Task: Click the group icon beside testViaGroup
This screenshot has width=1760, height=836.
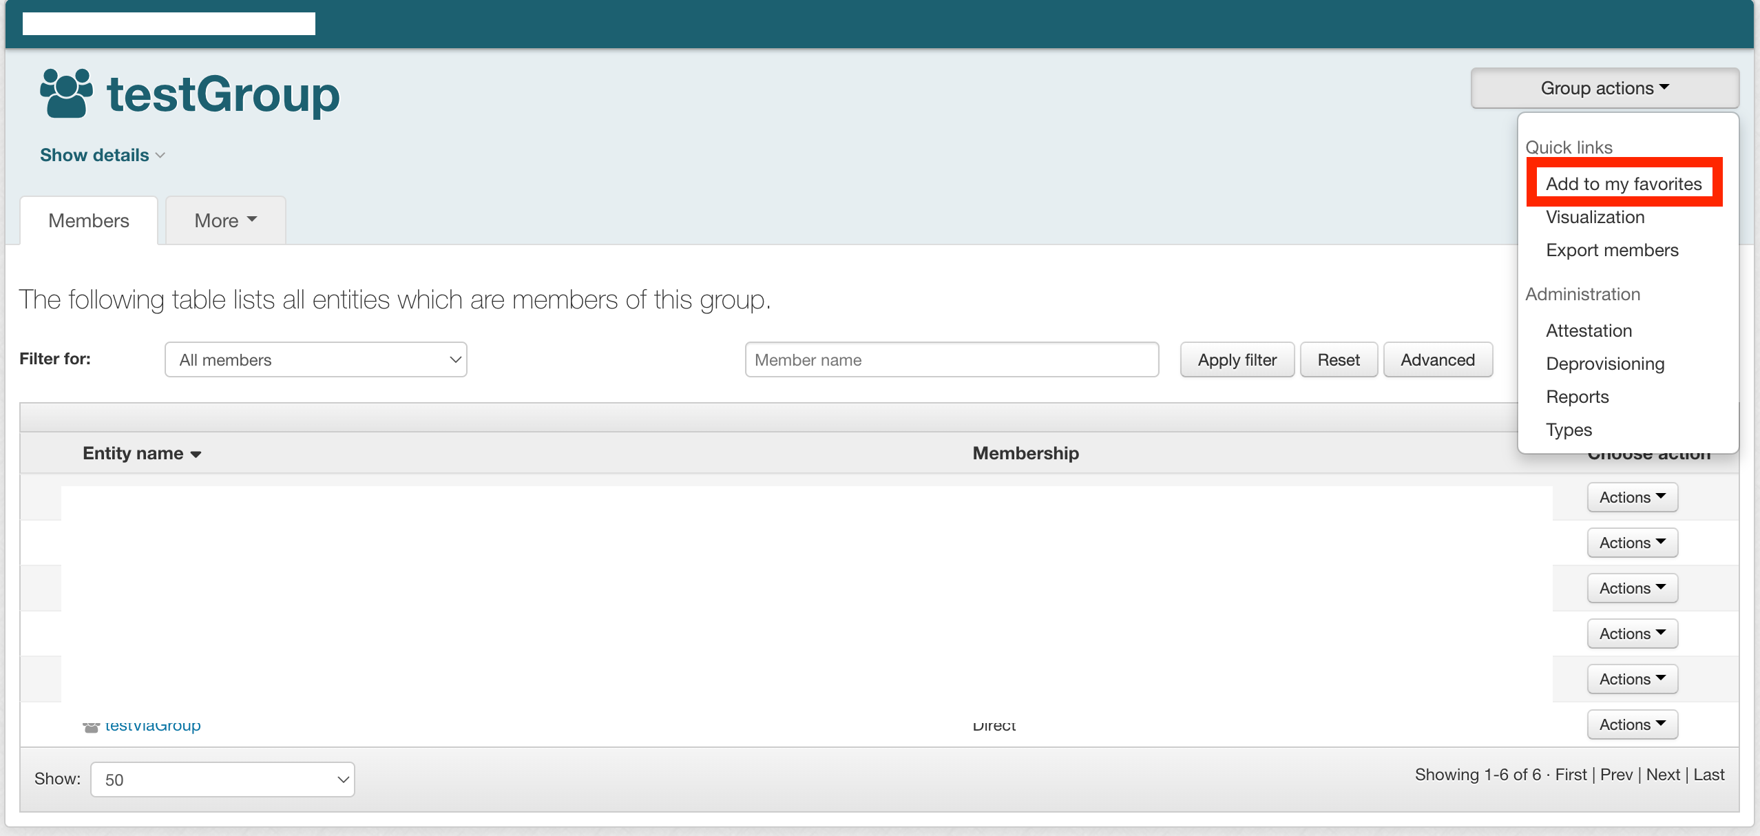Action: [91, 727]
